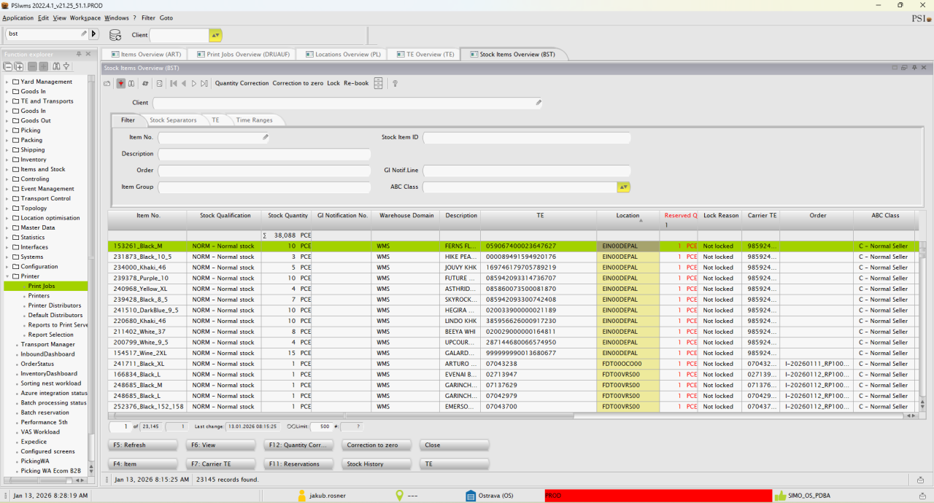934x503 pixels.
Task: Open the Workspace menu
Action: click(x=85, y=17)
